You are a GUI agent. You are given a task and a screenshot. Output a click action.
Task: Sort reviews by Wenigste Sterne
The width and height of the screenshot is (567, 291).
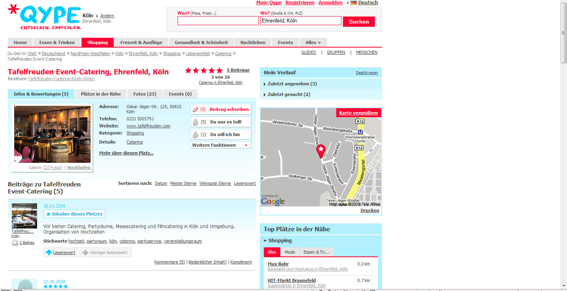[215, 183]
